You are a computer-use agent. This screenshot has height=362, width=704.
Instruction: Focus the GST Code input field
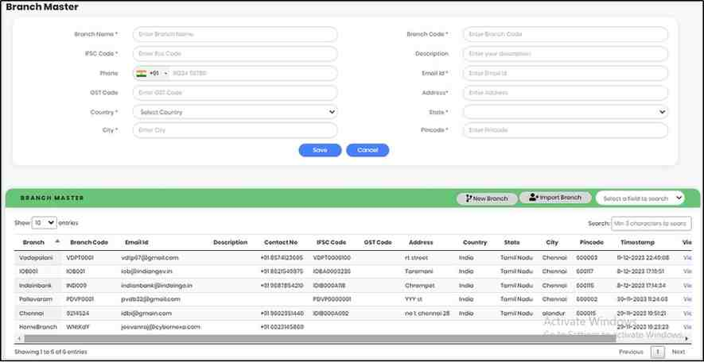click(235, 93)
